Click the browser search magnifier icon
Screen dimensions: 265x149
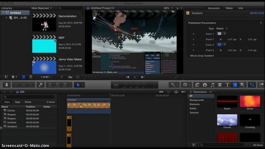[60, 8]
